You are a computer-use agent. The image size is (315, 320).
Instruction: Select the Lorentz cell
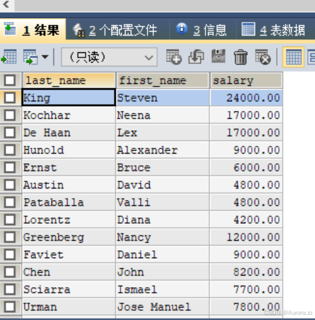click(69, 220)
